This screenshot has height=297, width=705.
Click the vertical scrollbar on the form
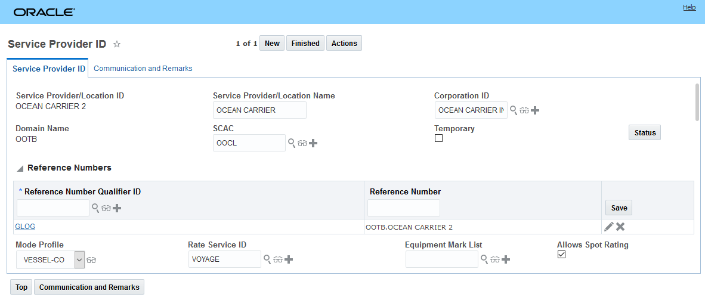point(696,101)
